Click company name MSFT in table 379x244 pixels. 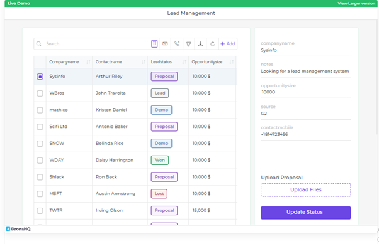[x=55, y=193]
